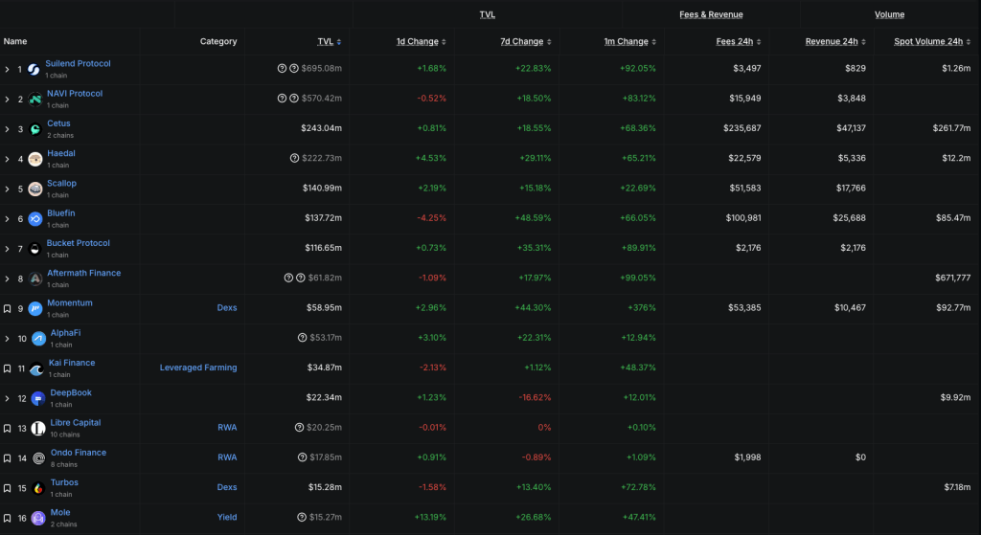Click the Suilend Protocol logo icon
The height and width of the screenshot is (535, 981).
[34, 70]
